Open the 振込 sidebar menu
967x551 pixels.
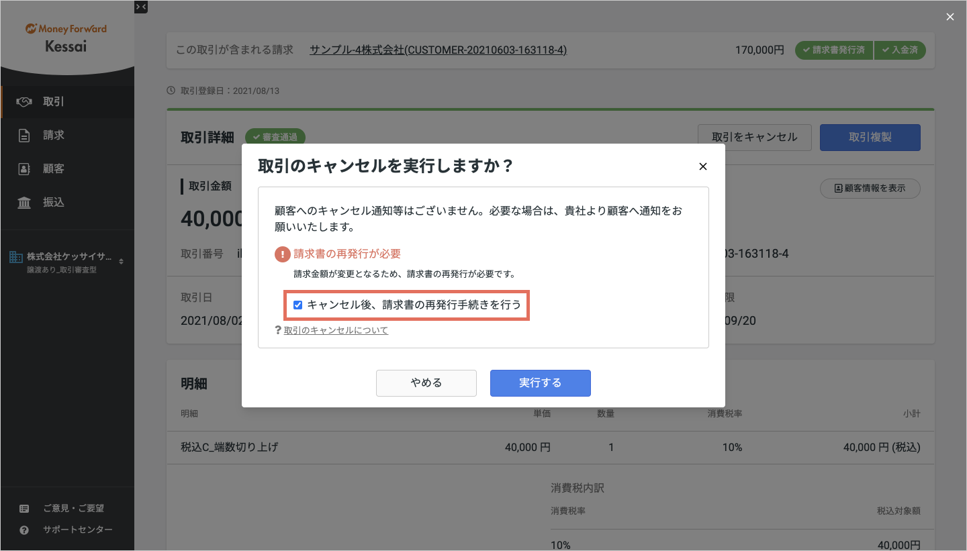[67, 202]
